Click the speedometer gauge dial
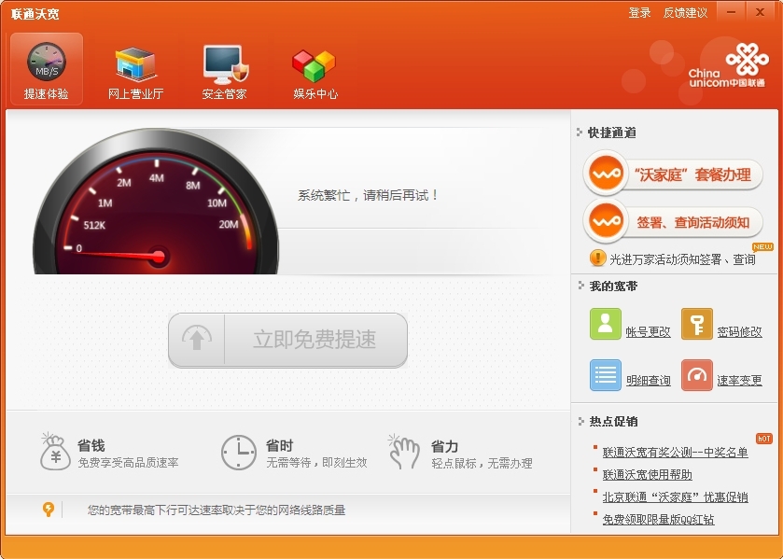This screenshot has height=559, width=783. point(156,202)
